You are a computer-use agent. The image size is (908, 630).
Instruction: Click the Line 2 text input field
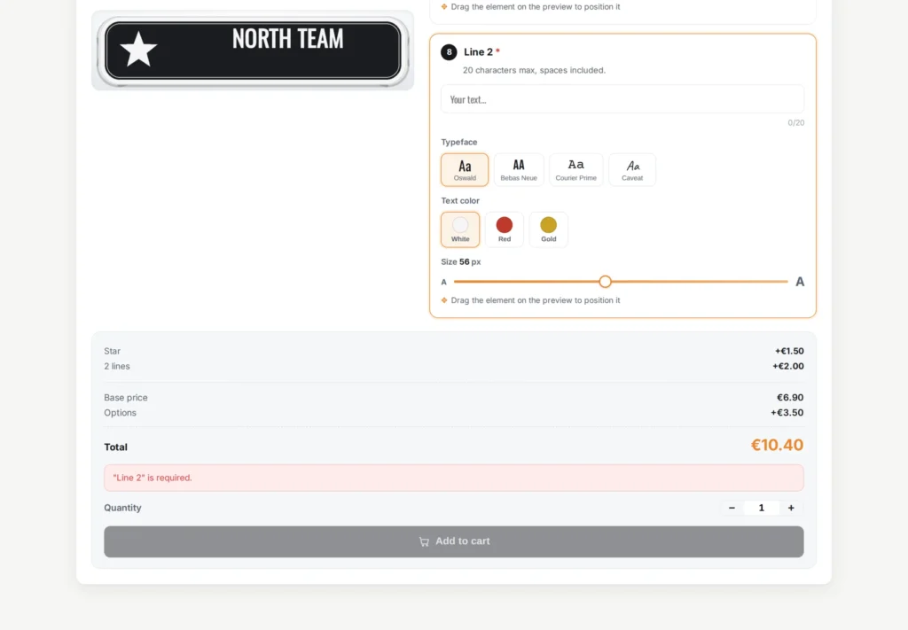(622, 99)
